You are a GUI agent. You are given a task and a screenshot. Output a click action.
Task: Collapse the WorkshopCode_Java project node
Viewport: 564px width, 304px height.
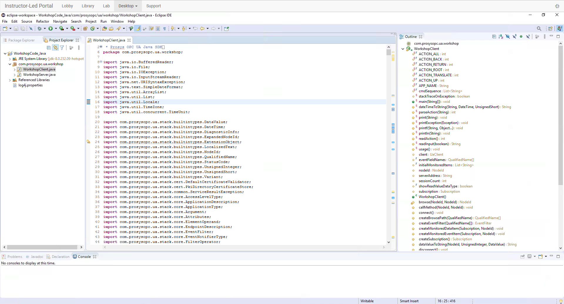(x=5, y=53)
